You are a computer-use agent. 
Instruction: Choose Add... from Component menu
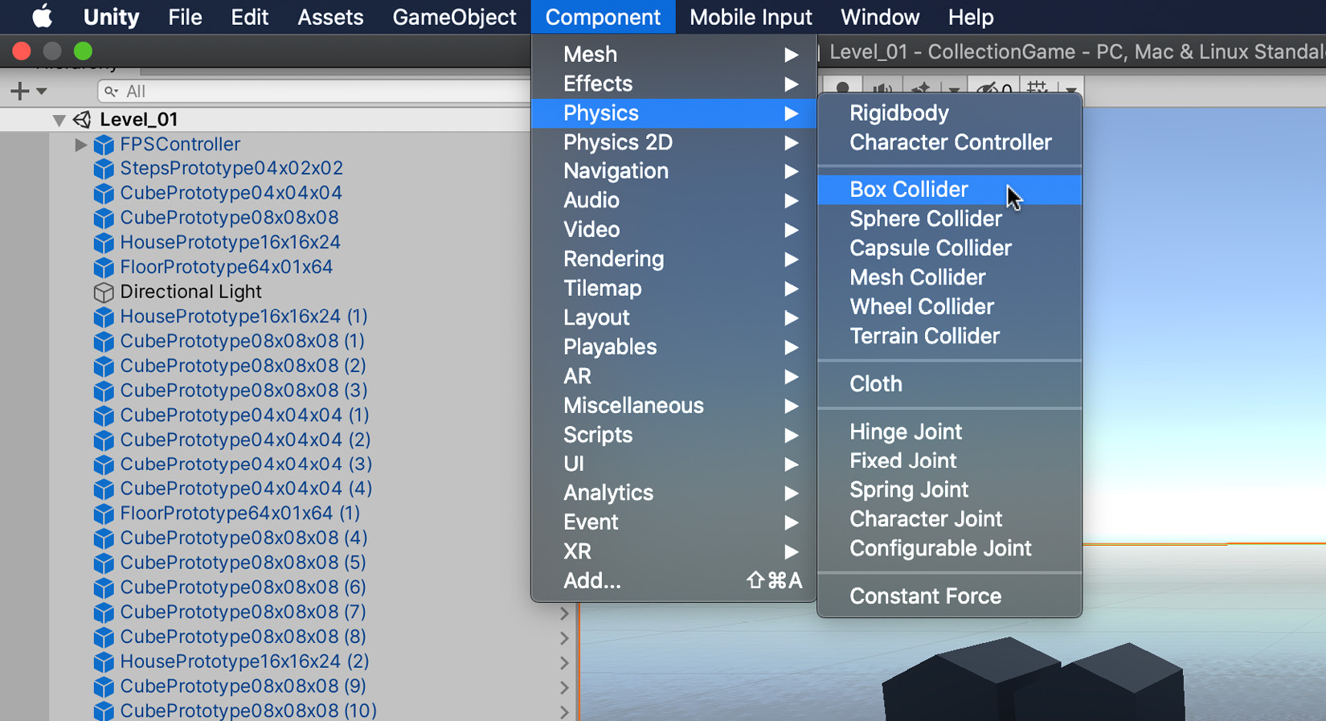pyautogui.click(x=673, y=581)
